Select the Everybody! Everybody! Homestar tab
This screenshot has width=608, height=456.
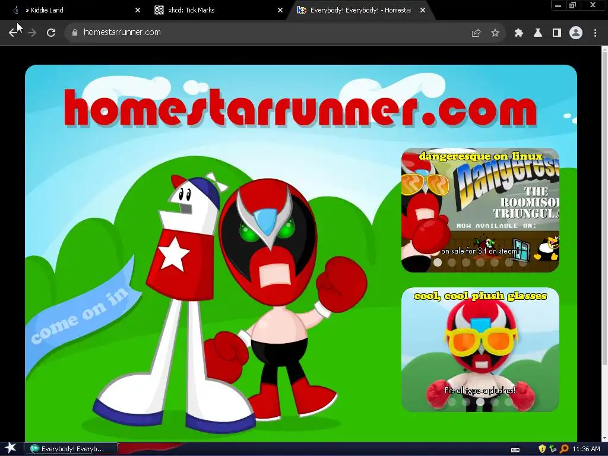pyautogui.click(x=360, y=10)
